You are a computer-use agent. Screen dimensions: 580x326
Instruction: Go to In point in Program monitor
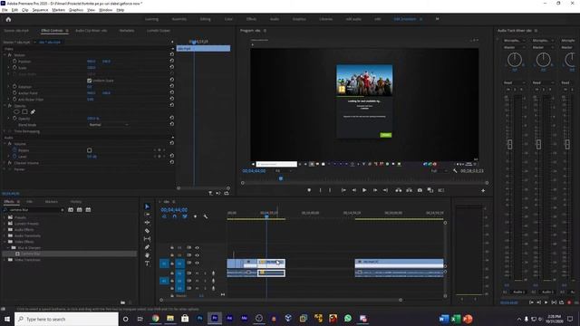click(343, 190)
